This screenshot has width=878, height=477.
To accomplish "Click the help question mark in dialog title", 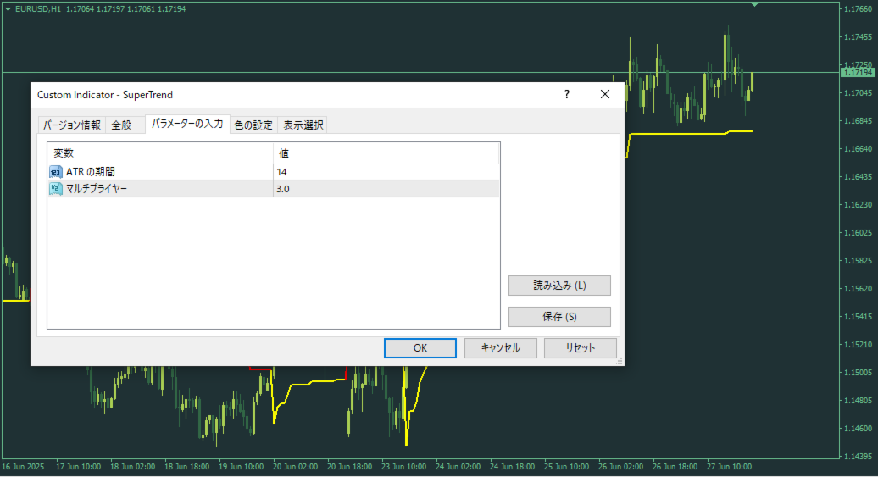I will coord(567,94).
